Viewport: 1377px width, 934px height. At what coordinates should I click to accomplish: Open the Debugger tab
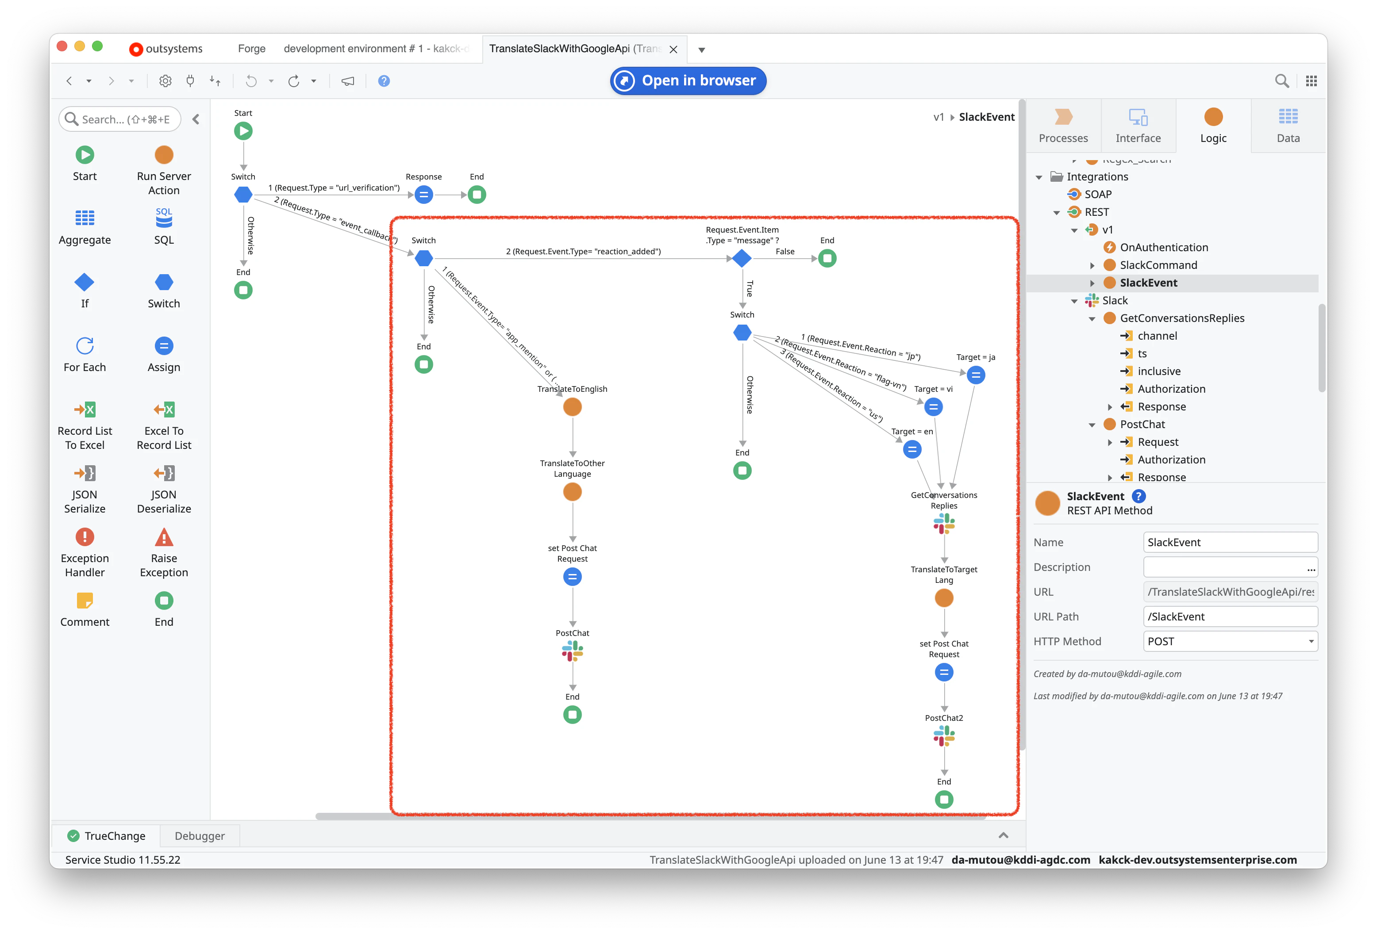(200, 836)
